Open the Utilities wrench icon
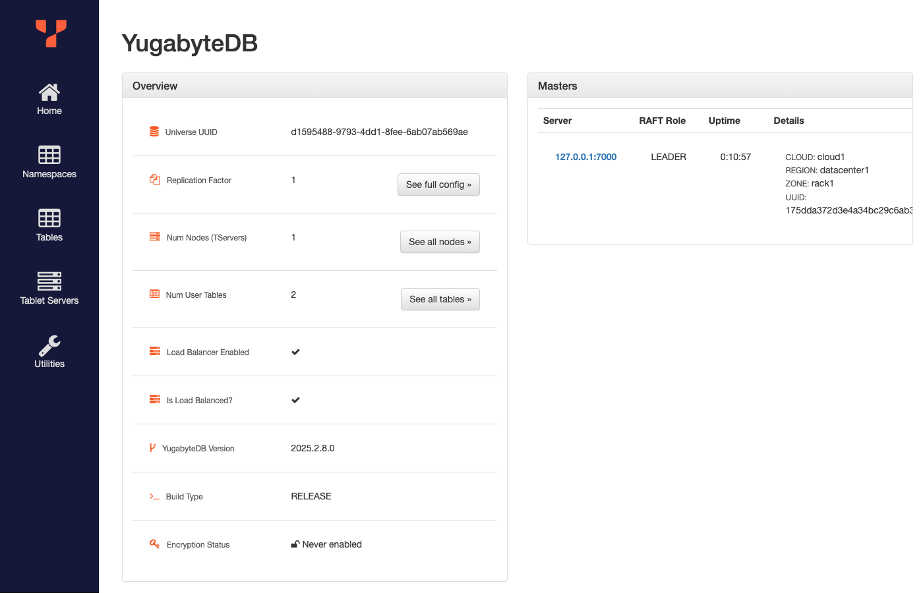 click(49, 345)
